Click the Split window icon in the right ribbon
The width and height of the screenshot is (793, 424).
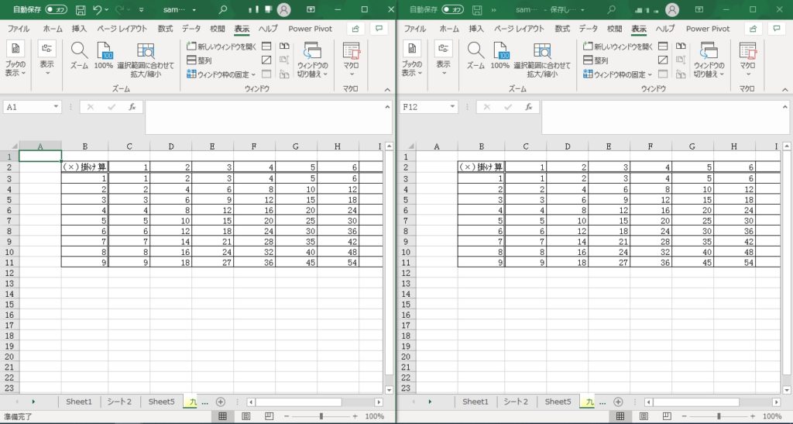(x=663, y=47)
